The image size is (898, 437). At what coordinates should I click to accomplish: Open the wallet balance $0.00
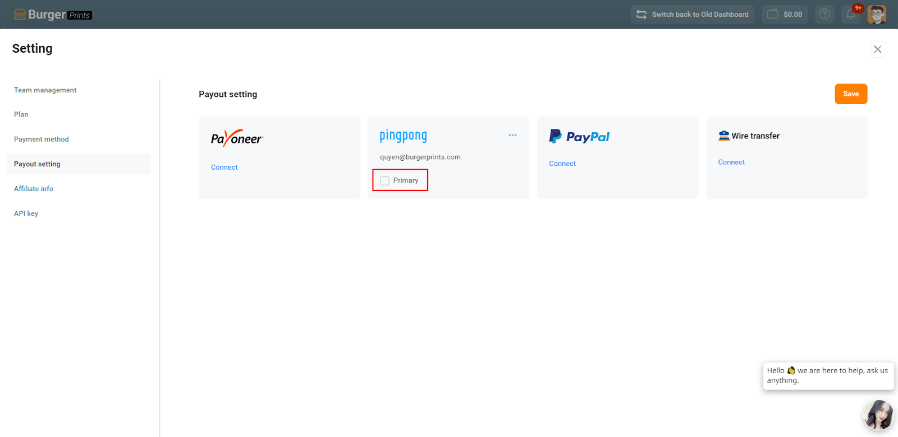(x=785, y=15)
